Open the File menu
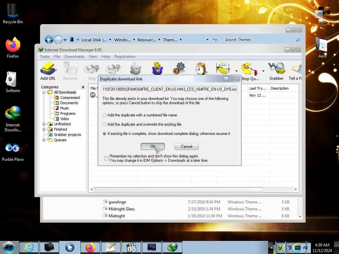Viewport: 339px width, 254px height. 57,57
